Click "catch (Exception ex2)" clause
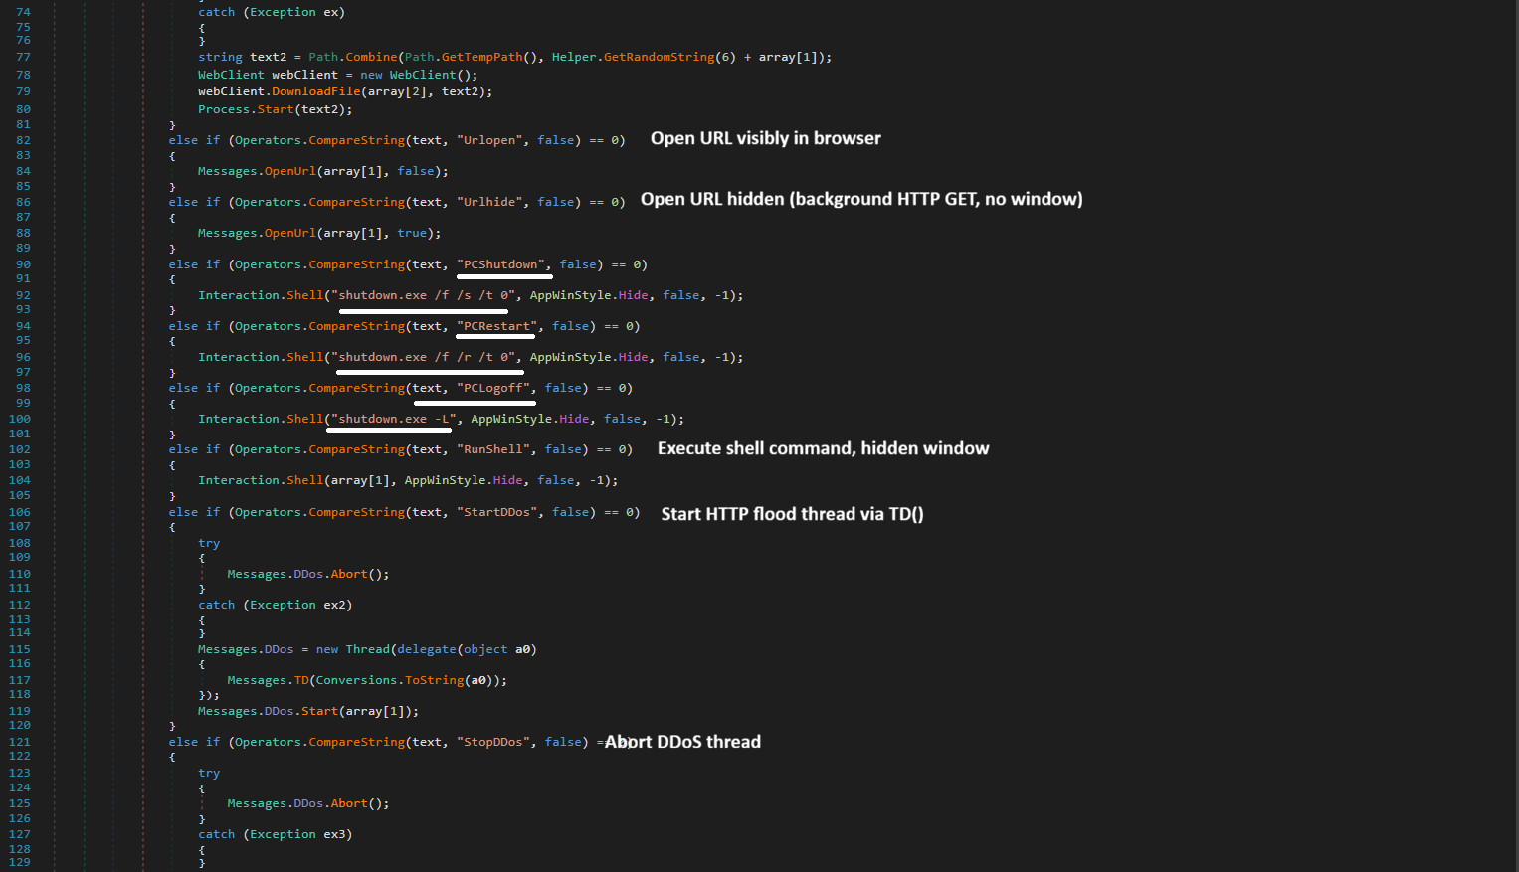The height and width of the screenshot is (872, 1519). (276, 605)
